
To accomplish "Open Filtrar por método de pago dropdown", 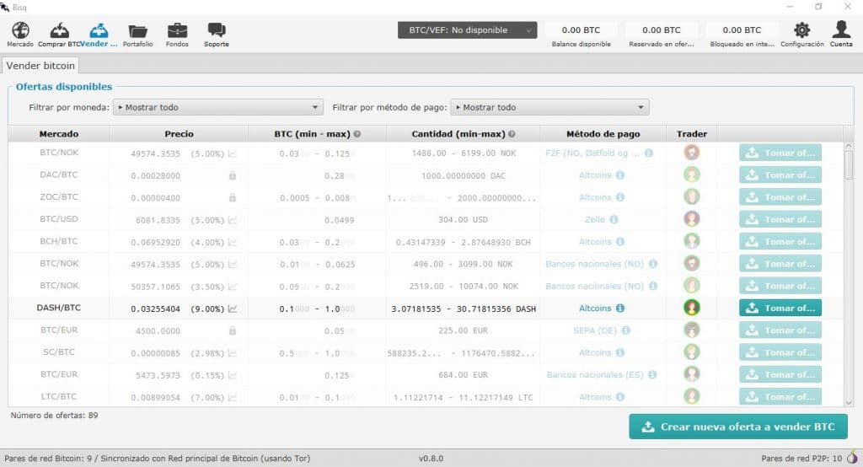I will (x=549, y=107).
